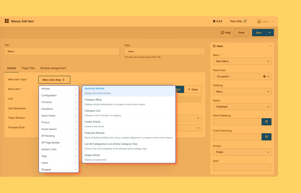Viewport: 301px width, 193px height.
Task: Click the Joomla dashboard grid icon
Action: 7,21
